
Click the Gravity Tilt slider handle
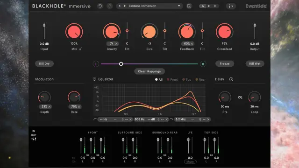[127, 31]
